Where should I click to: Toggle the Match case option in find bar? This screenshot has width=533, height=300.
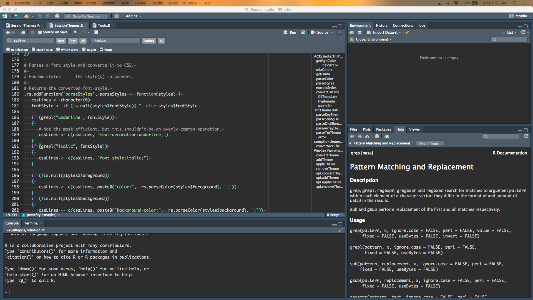33,49
